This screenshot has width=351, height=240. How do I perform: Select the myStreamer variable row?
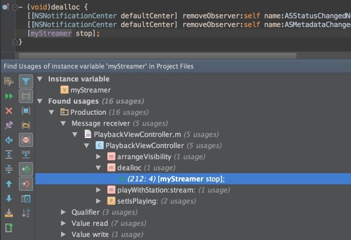pos(193,90)
